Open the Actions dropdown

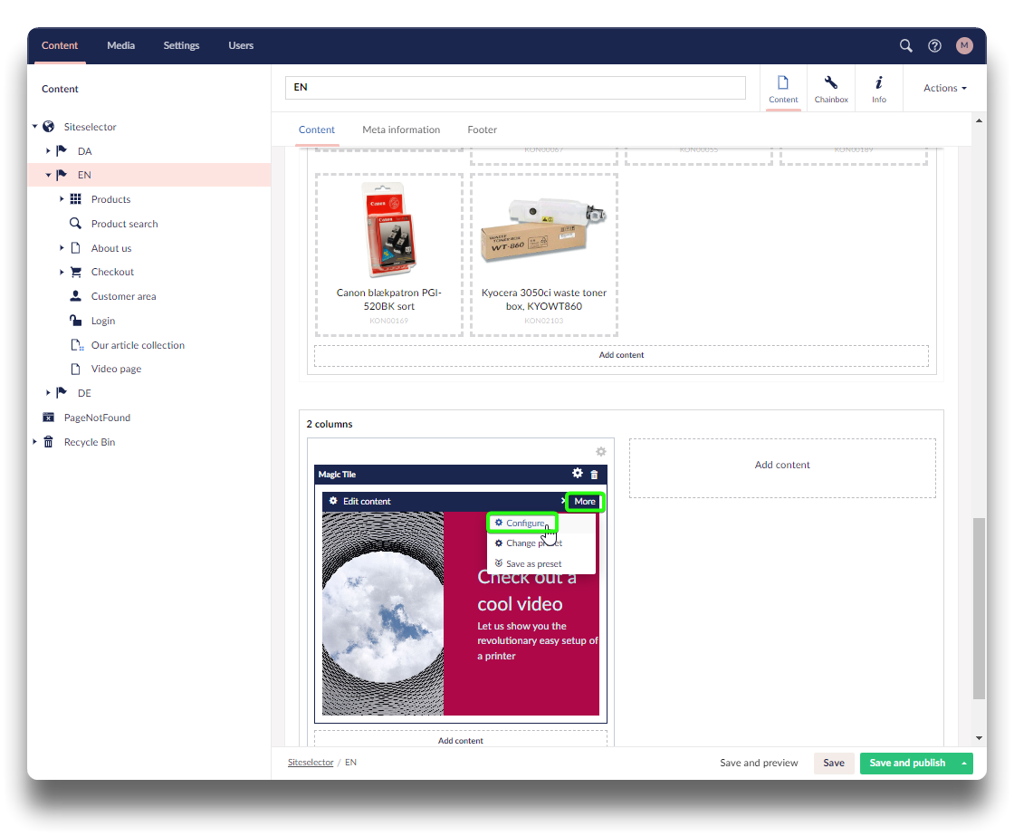tap(944, 88)
